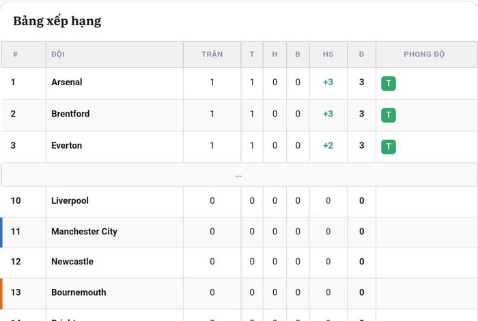Open the Brentford team link

click(70, 114)
